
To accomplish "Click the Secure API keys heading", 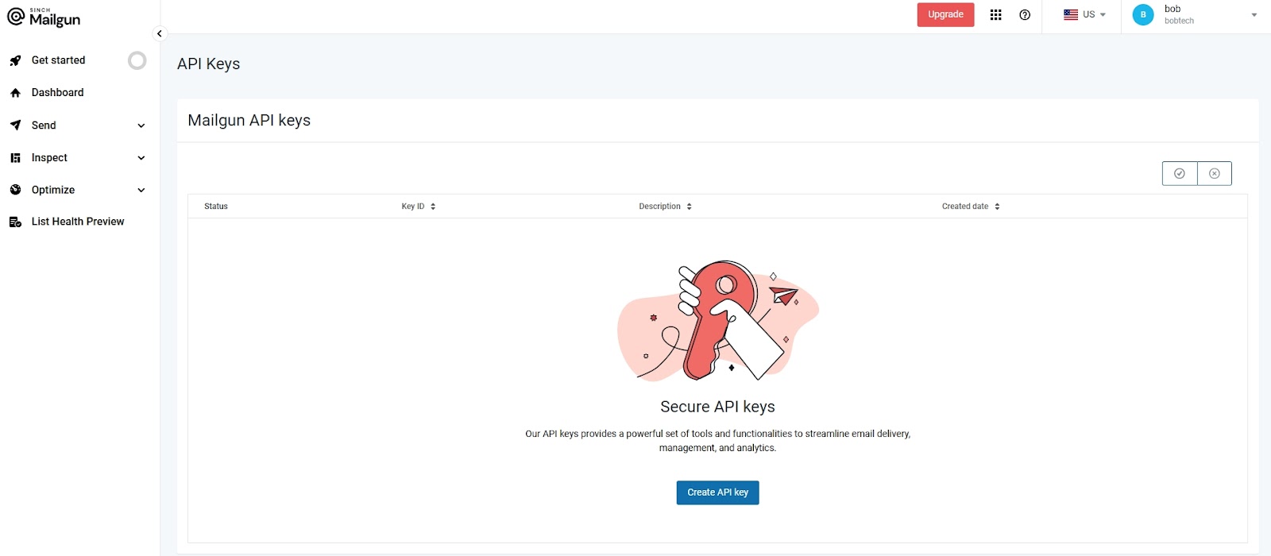I will click(x=717, y=407).
